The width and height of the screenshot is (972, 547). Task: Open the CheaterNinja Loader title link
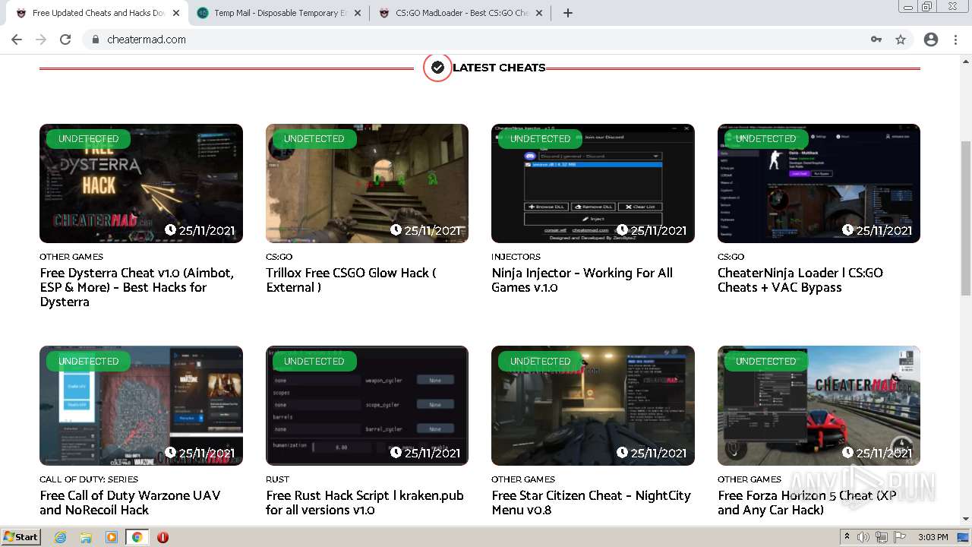800,280
